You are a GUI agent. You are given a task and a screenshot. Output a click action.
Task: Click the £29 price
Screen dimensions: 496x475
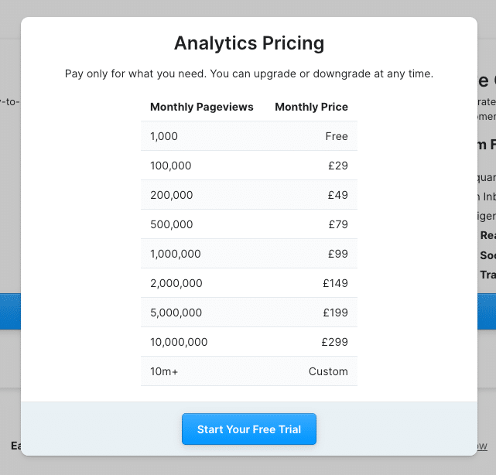tap(338, 166)
